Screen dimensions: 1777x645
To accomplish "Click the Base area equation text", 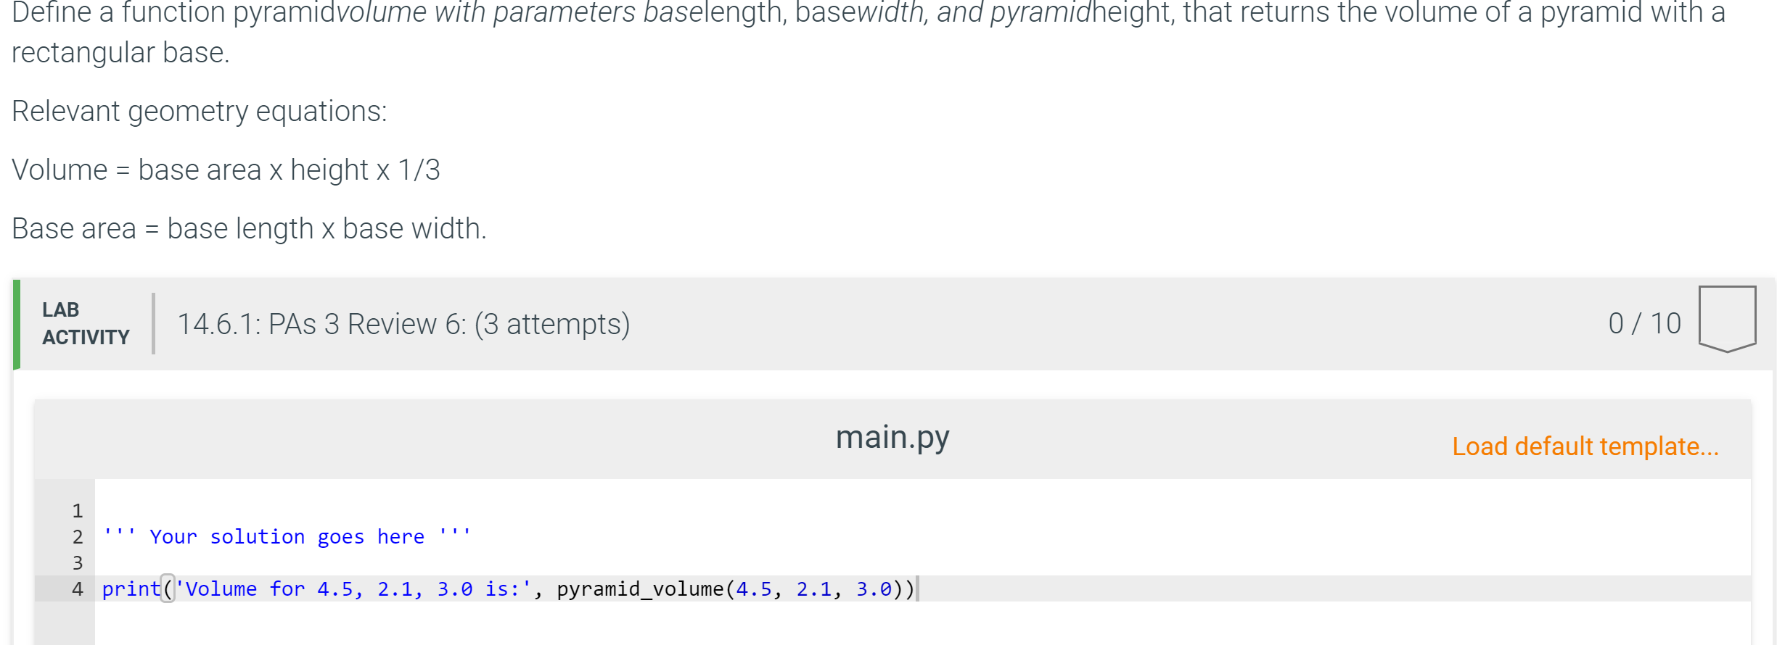I will click(x=249, y=229).
